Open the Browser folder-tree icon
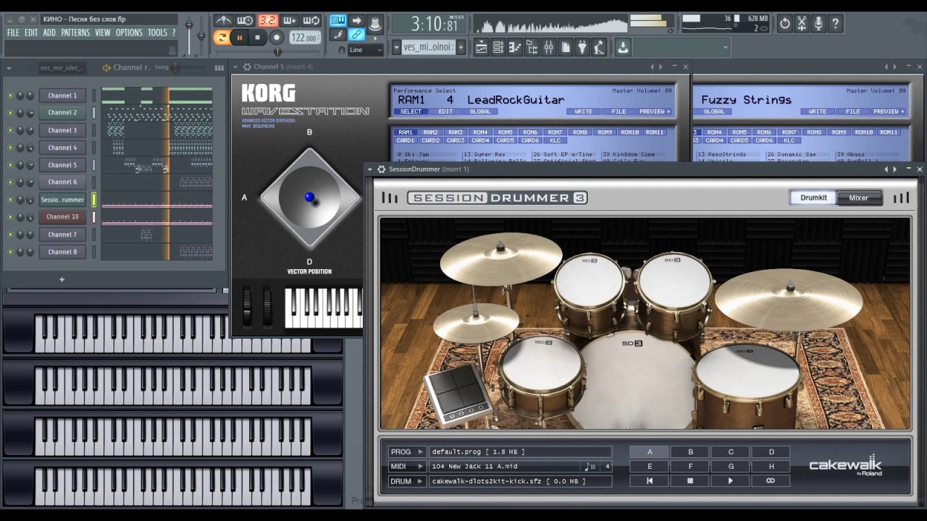This screenshot has height=521, width=927. point(532,48)
